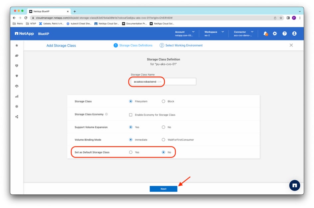Open Documentation Pr... bookmark
Image resolution: width=314 pixels, height=208 pixels.
point(134,24)
